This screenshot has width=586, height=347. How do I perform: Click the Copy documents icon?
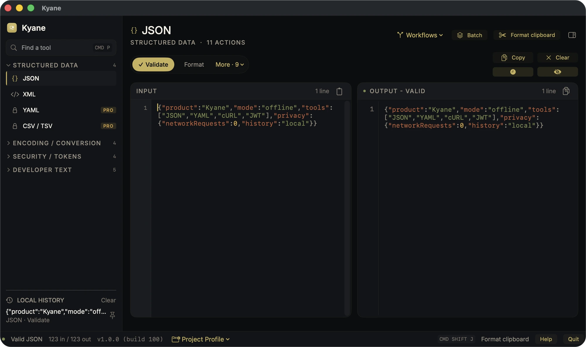(x=504, y=58)
